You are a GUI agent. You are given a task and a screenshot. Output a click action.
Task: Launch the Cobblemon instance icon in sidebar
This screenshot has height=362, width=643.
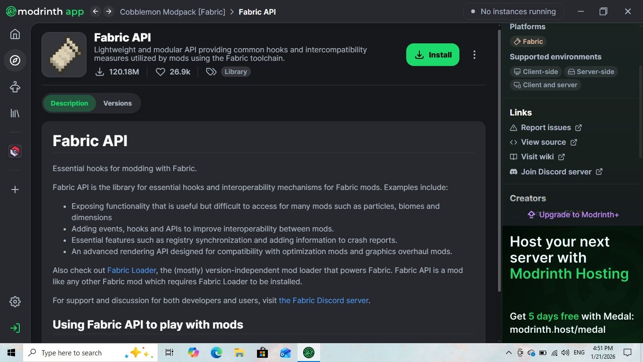point(15,151)
